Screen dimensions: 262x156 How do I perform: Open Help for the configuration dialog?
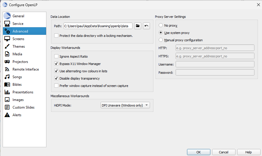point(249,152)
